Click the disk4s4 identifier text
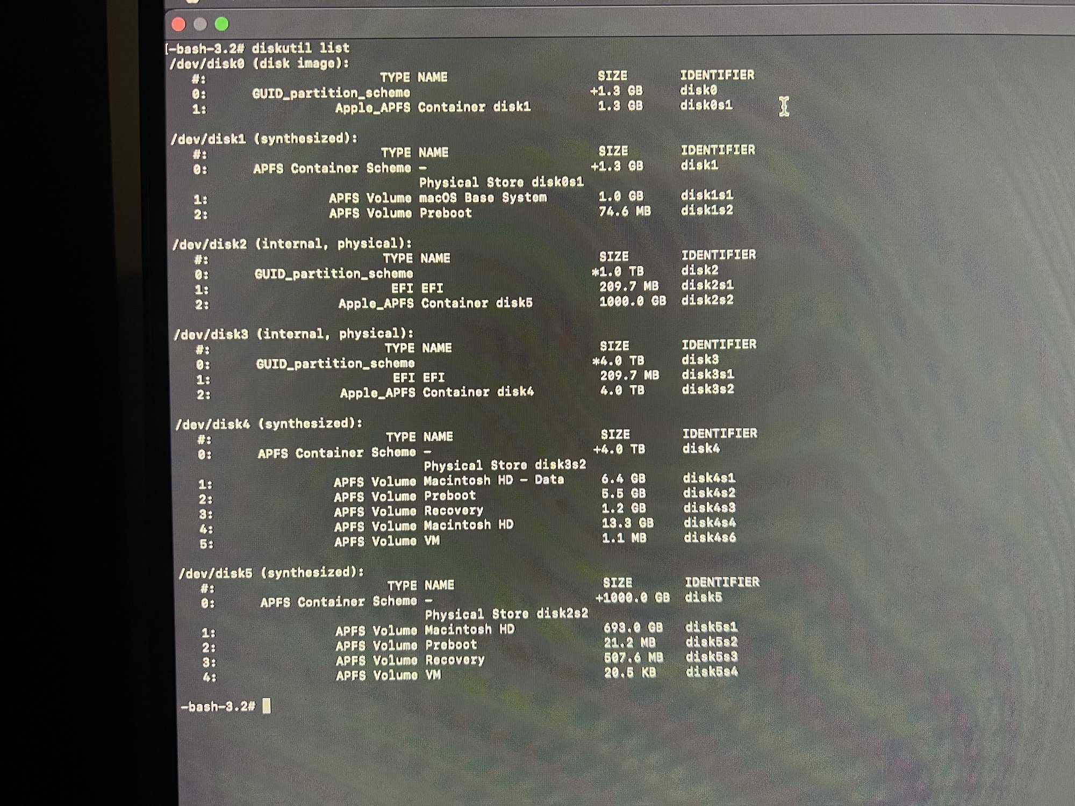The width and height of the screenshot is (1075, 806). (x=709, y=522)
